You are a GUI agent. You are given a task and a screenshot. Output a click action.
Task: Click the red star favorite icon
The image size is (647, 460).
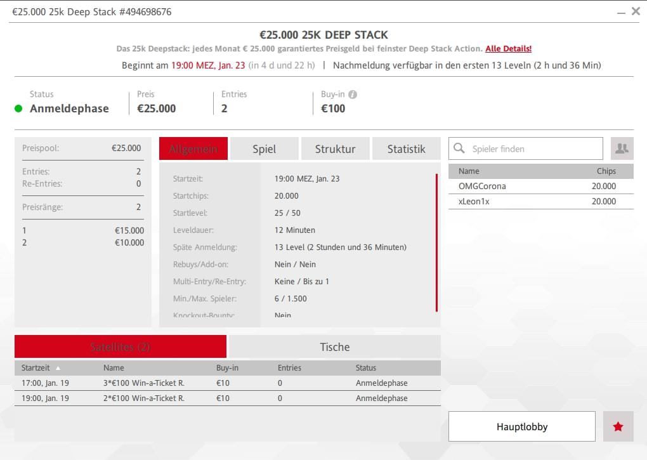618,426
